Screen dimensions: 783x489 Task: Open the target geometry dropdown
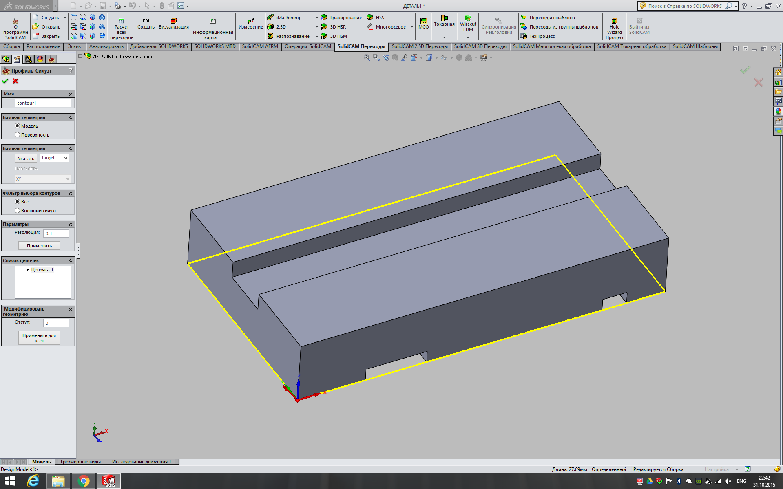click(x=54, y=158)
